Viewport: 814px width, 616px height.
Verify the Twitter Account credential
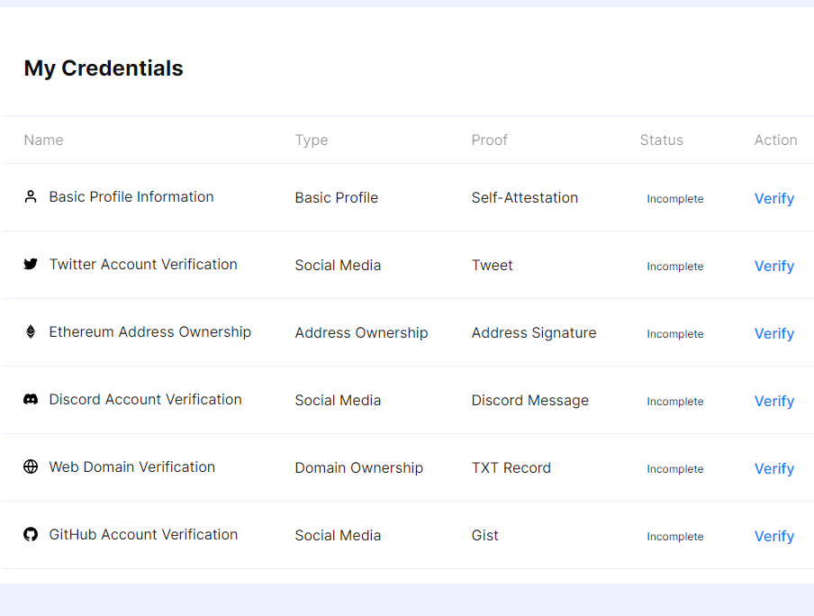pos(774,266)
